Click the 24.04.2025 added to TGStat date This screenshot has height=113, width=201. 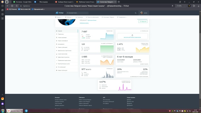coord(137,60)
